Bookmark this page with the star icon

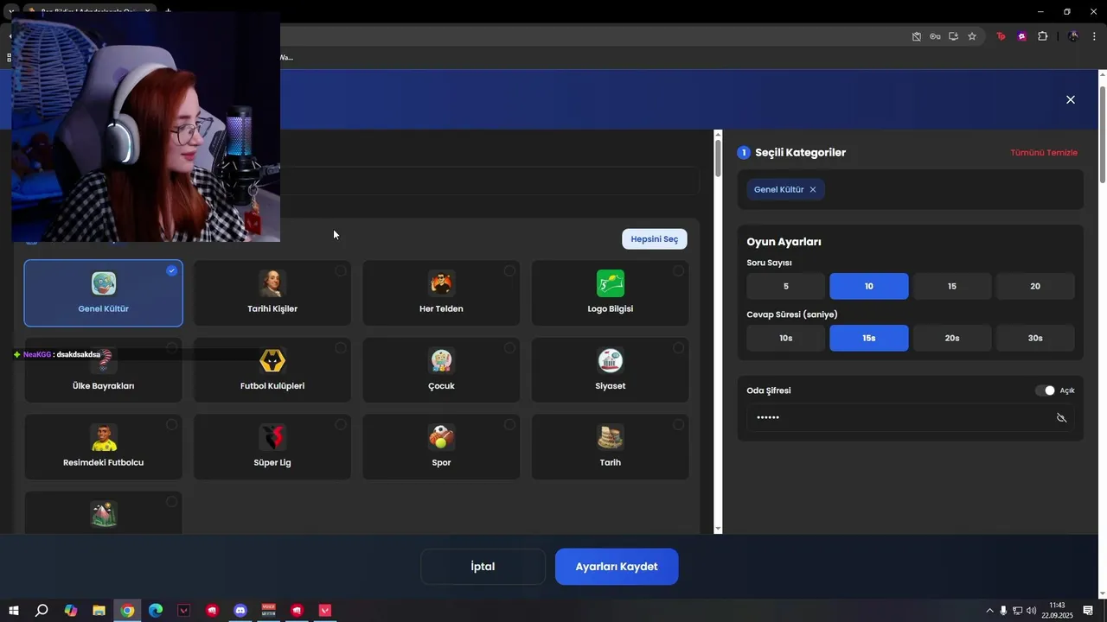click(972, 36)
